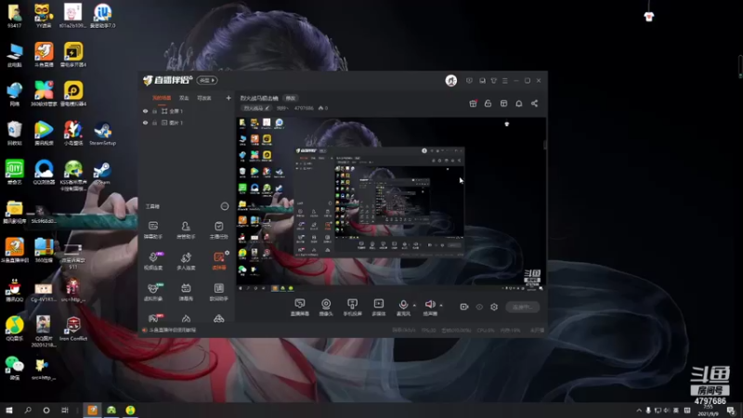The width and height of the screenshot is (743, 418).
Task: Expand the speaker options arrow
Action: click(x=441, y=306)
